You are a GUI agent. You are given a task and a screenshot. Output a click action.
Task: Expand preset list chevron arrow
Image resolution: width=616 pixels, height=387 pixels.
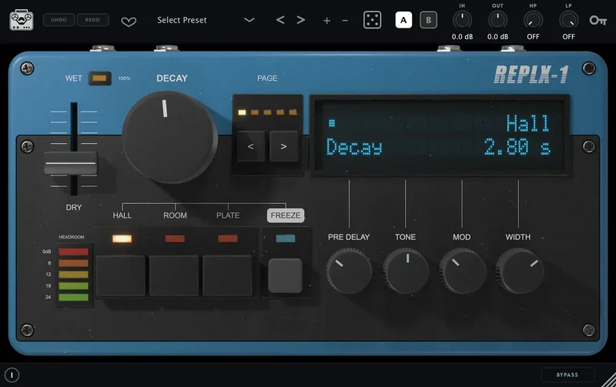249,20
